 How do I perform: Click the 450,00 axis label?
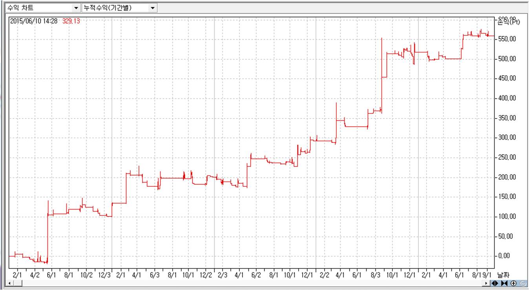[x=507, y=78]
